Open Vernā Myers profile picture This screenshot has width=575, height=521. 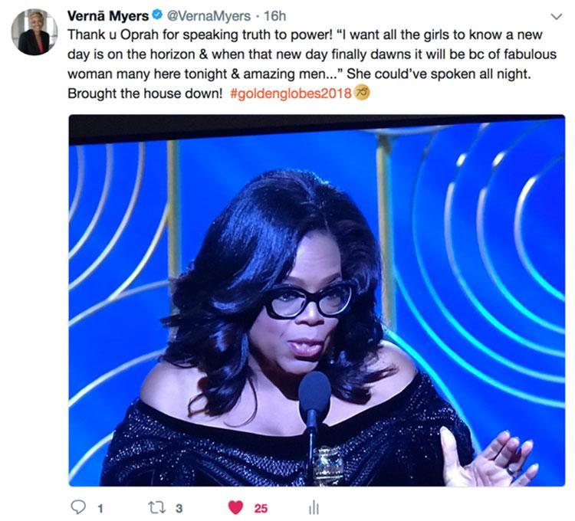(34, 32)
